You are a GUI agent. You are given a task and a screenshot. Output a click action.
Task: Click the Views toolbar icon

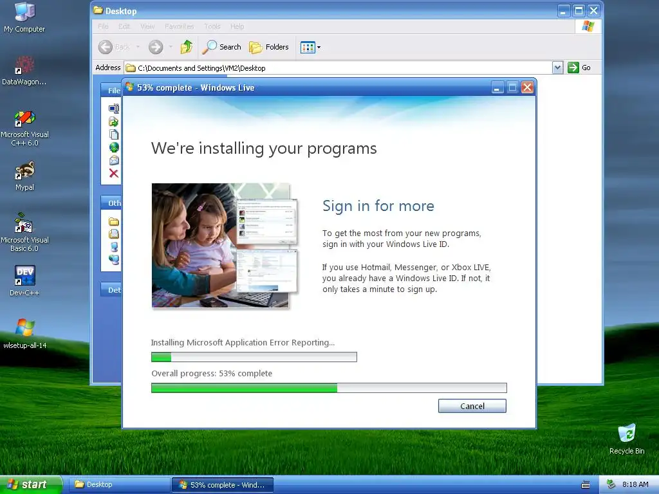pyautogui.click(x=308, y=47)
